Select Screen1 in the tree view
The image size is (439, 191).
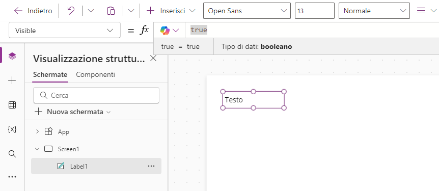click(69, 149)
